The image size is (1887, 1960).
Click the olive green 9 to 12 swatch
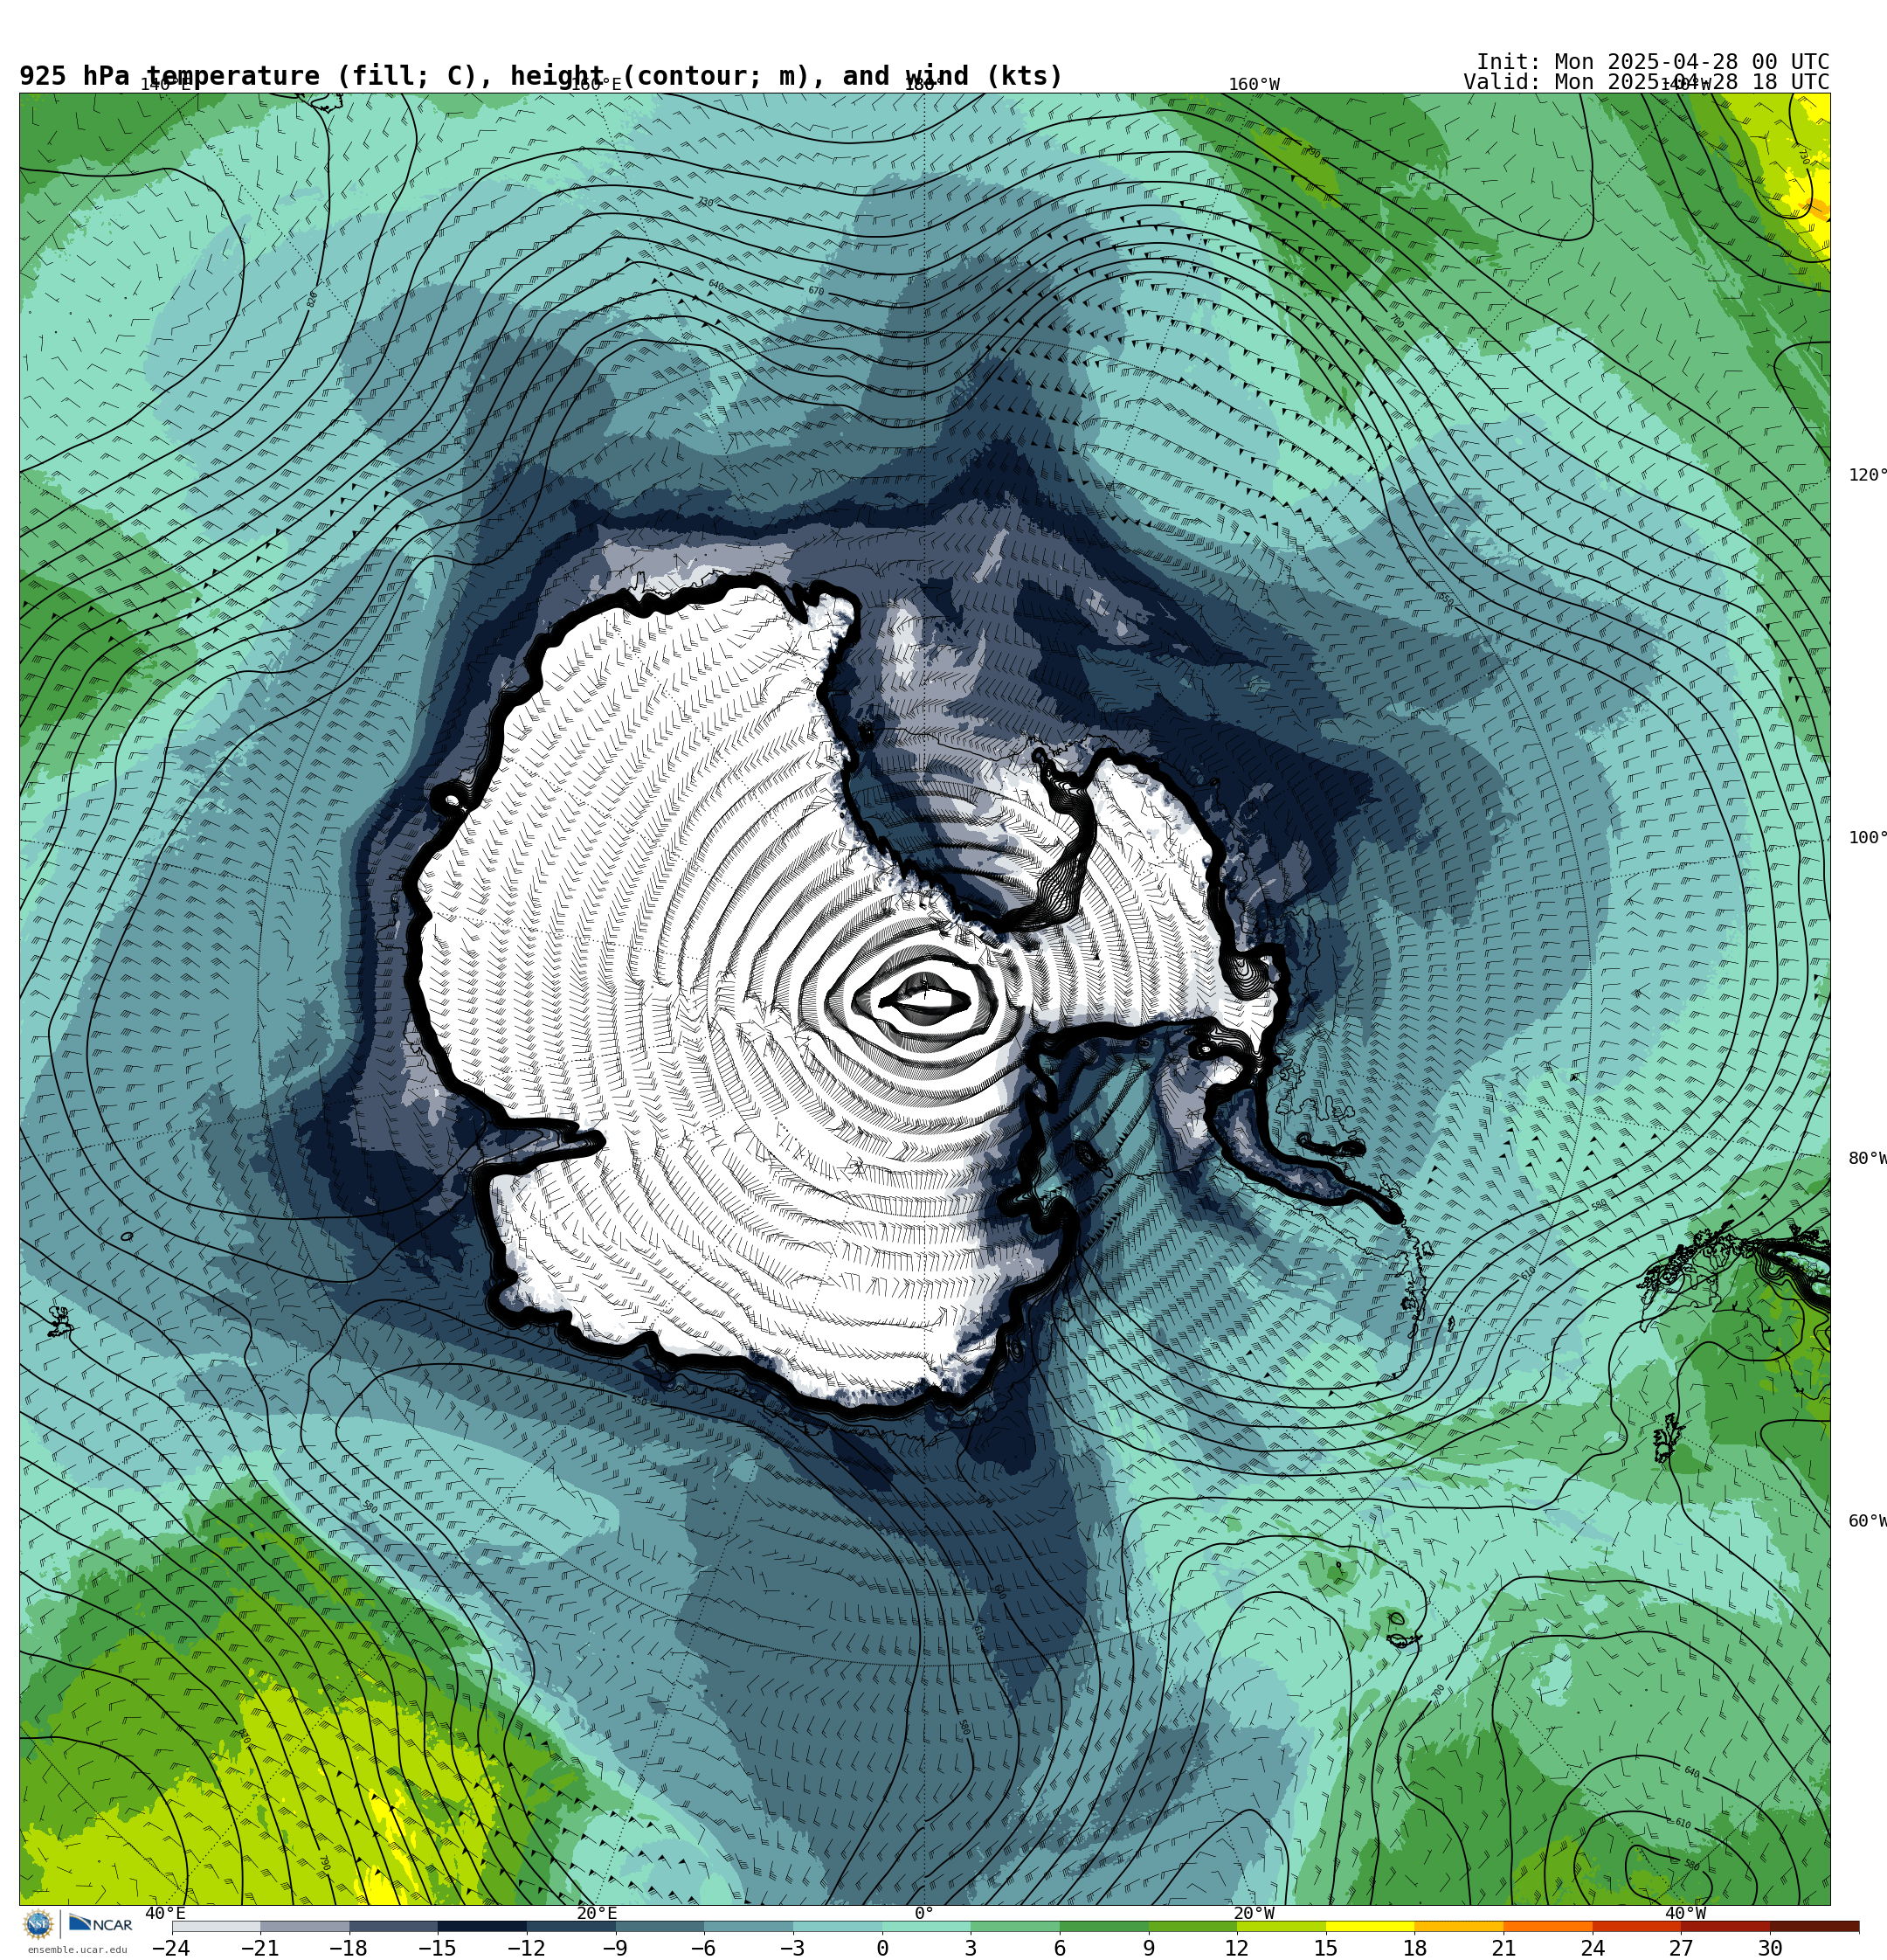pyautogui.click(x=1193, y=1926)
